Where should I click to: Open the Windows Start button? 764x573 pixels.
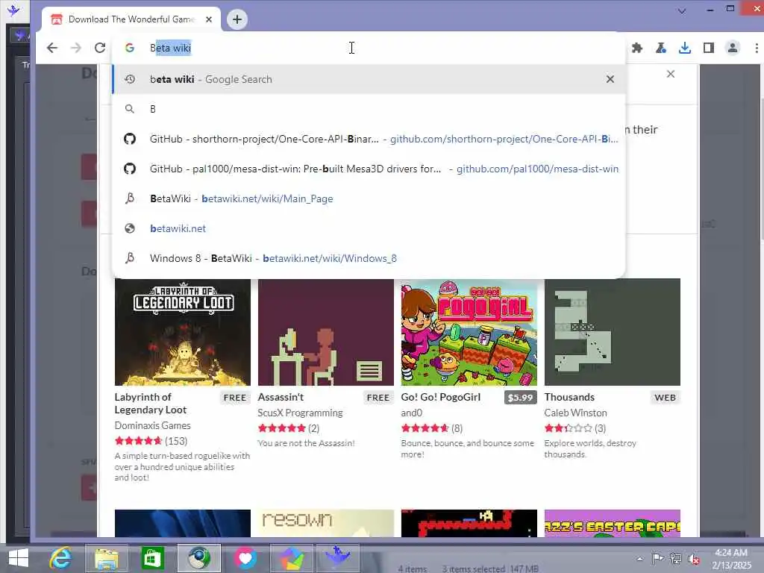point(19,558)
